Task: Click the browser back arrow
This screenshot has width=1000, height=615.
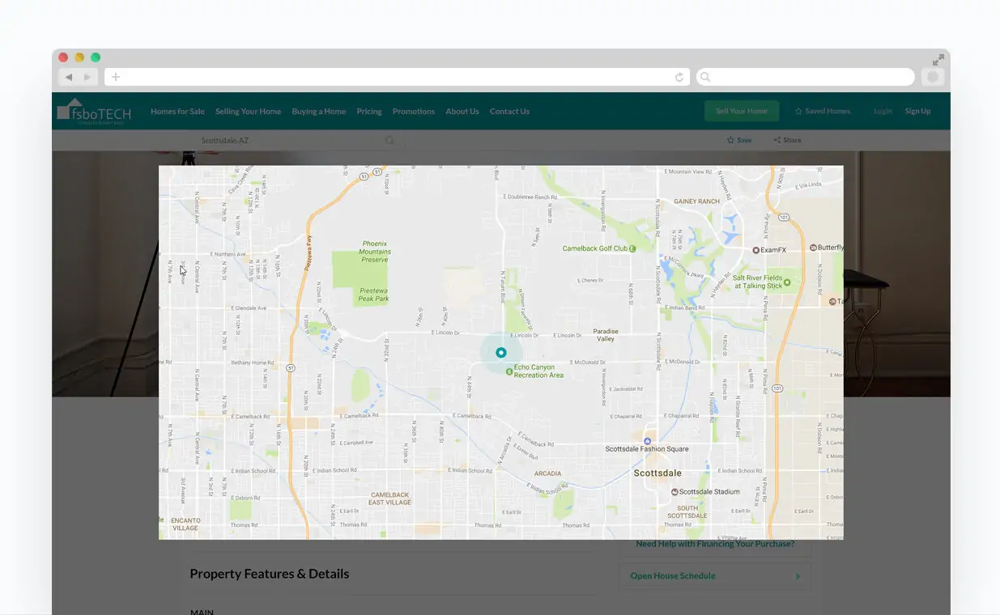Action: point(69,77)
